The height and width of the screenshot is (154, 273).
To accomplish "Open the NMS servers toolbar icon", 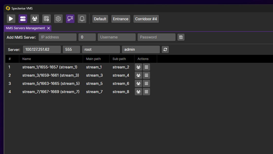I will coord(23,19).
